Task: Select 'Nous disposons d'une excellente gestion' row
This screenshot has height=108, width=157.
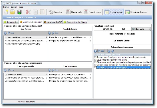Action: coord(26,41)
